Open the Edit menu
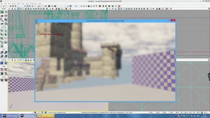Image resolution: width=210 pixels, height=118 pixels. (5, 4)
